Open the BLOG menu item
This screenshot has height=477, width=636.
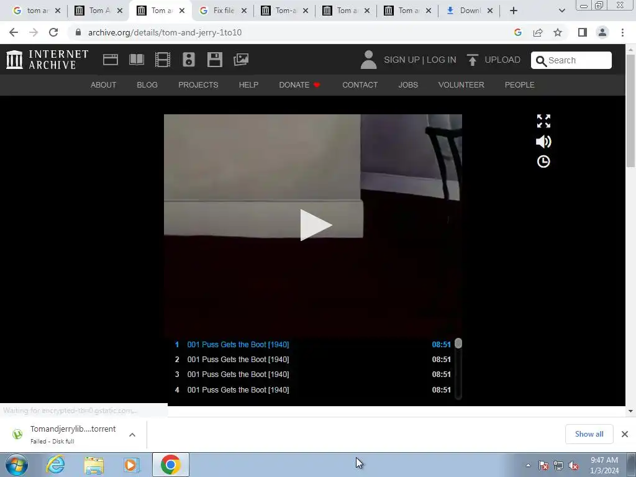147,84
